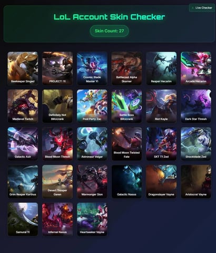The width and height of the screenshot is (216, 253).
Task: Select the Dragonslayer Vayne skin card
Action: 161,181
